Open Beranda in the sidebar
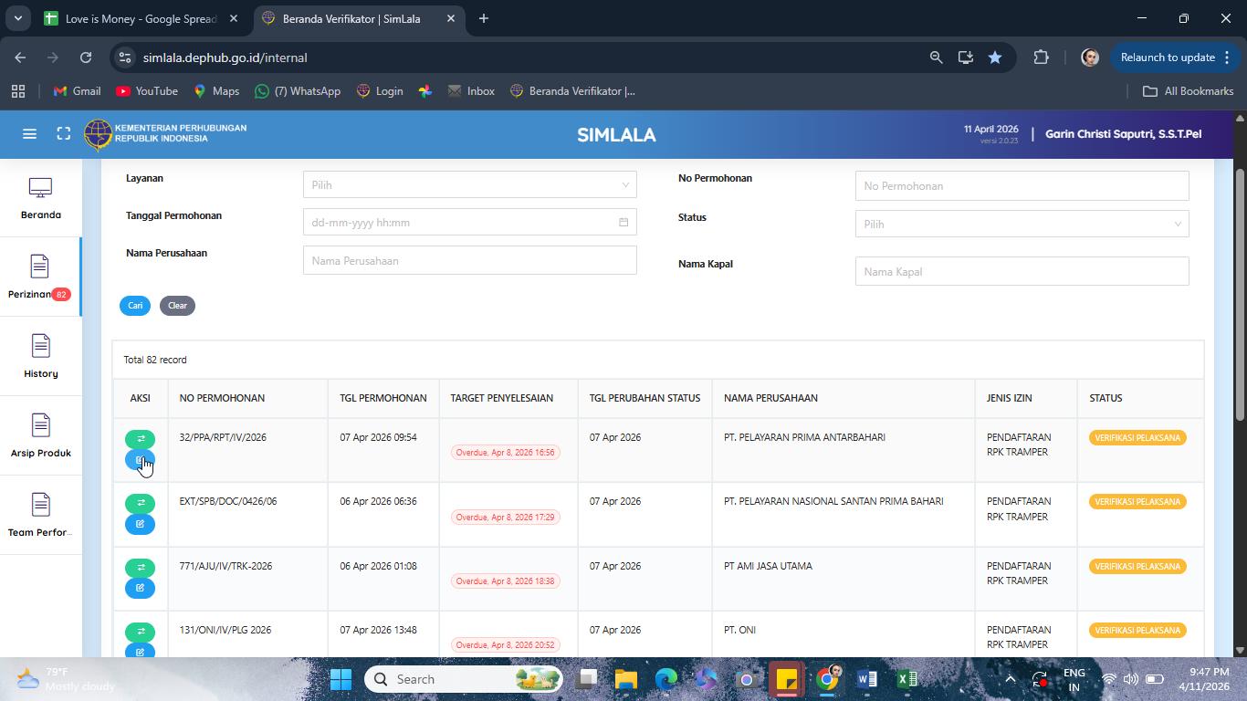The height and width of the screenshot is (701, 1247). pos(40,198)
